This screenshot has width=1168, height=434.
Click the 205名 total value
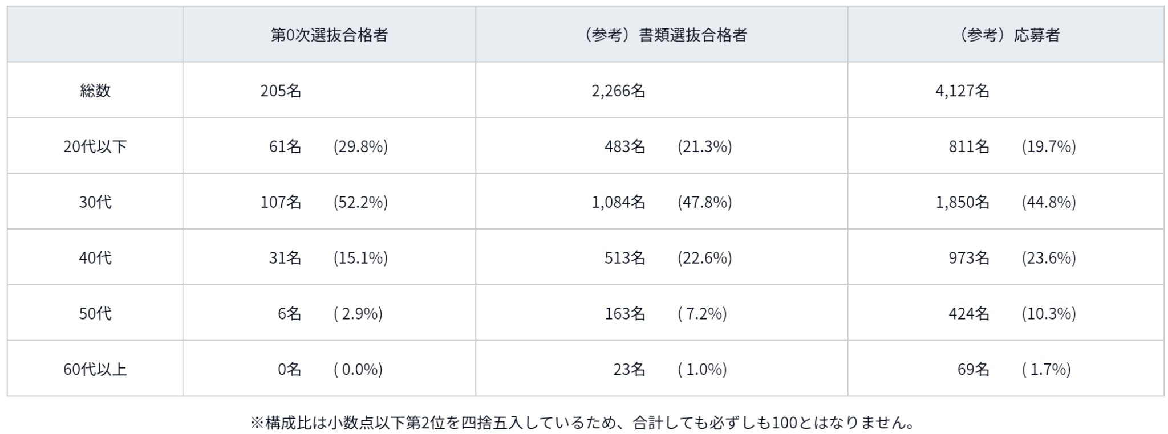click(x=281, y=91)
